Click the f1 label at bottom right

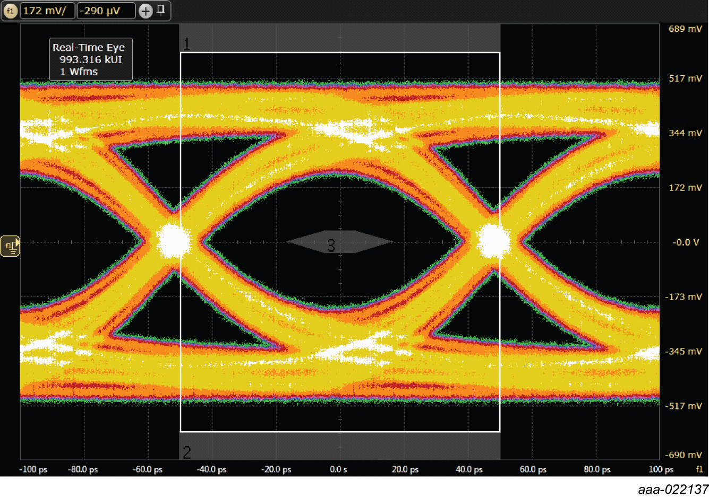(x=699, y=469)
